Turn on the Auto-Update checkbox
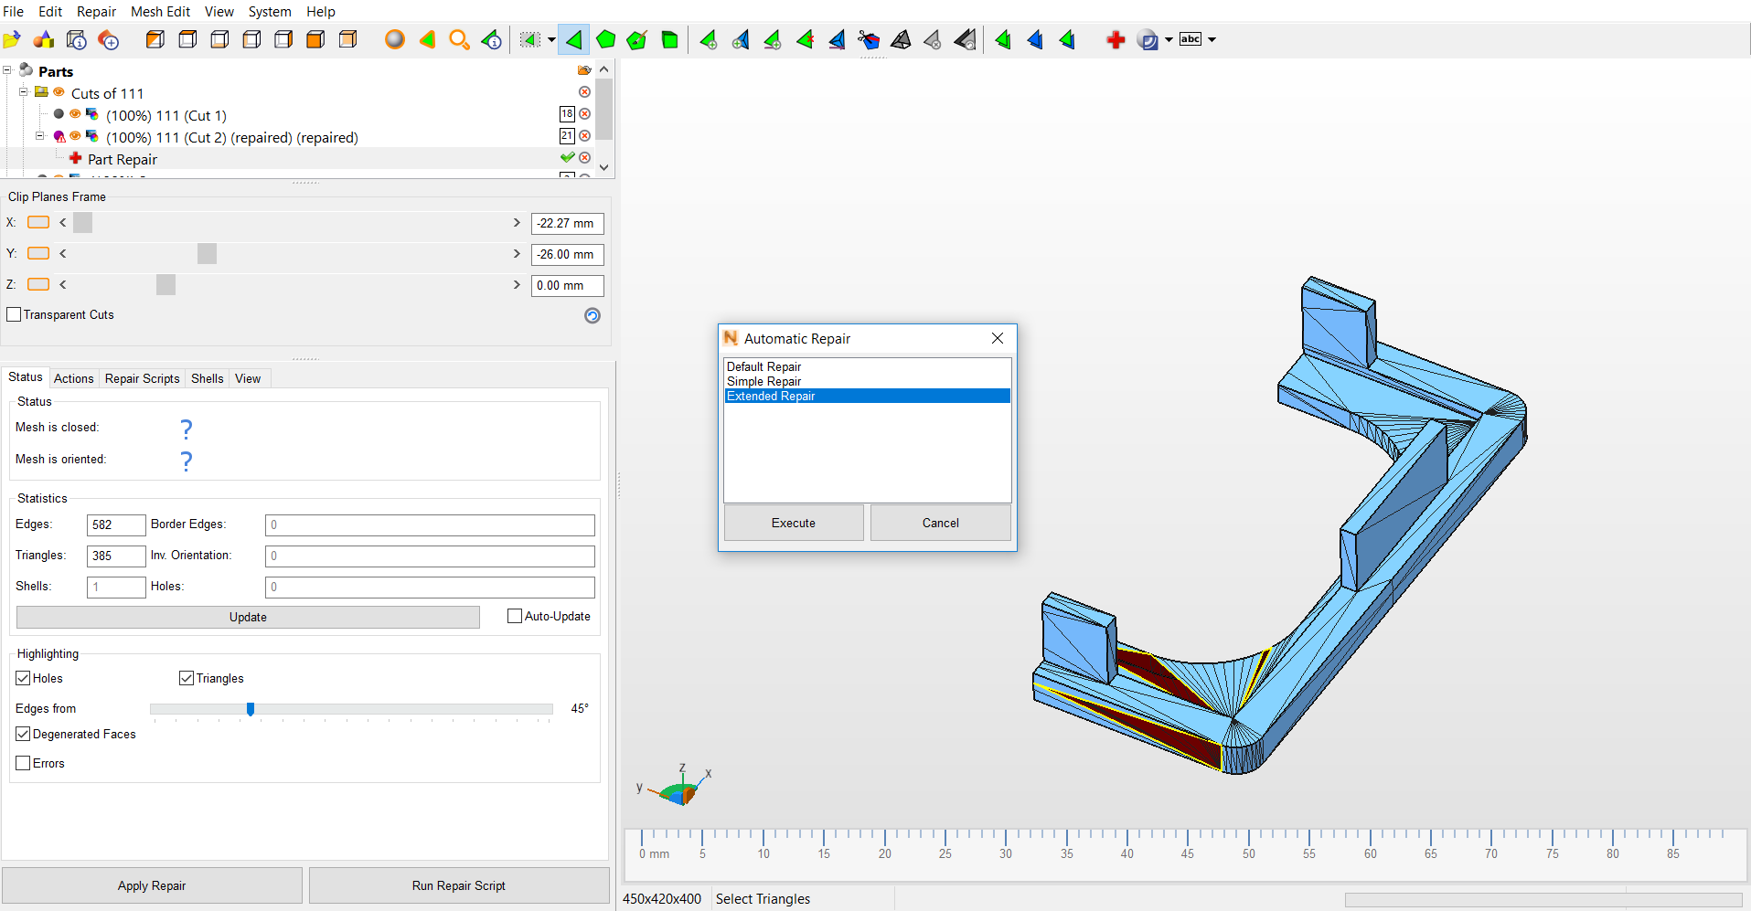1751x911 pixels. (x=515, y=616)
